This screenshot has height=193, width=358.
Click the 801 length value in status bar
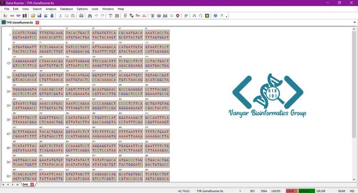pos(252,191)
